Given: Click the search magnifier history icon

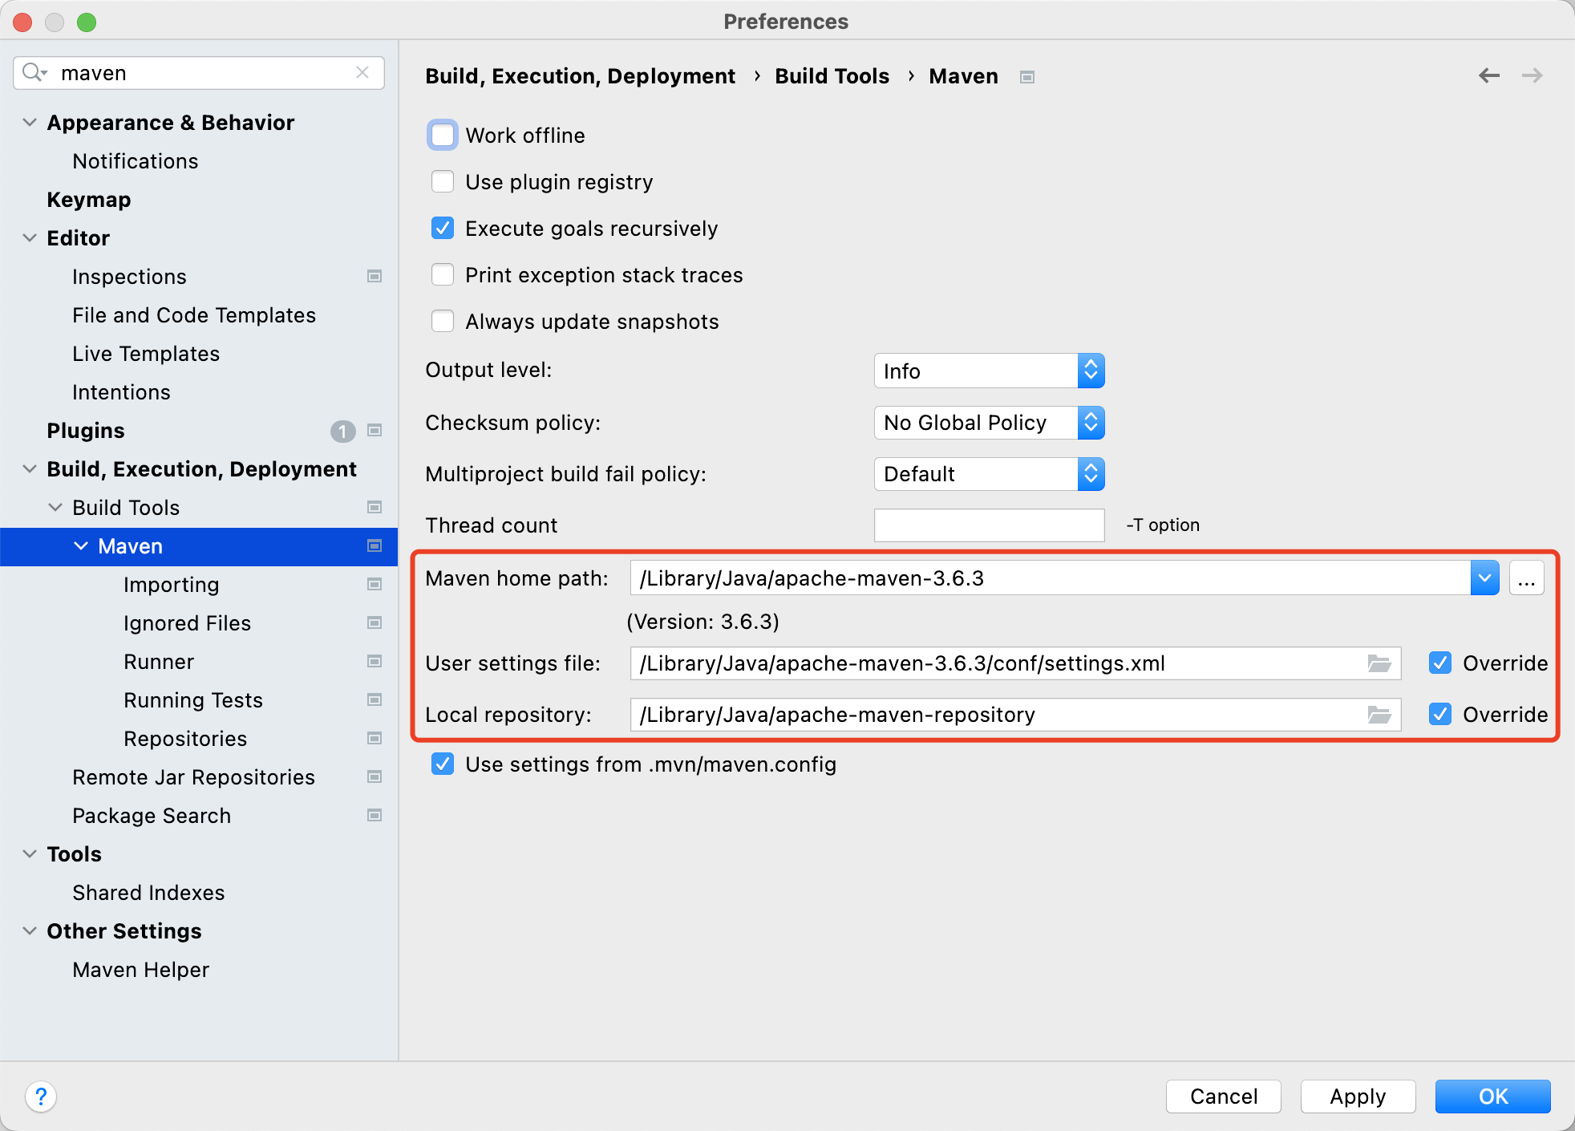Looking at the screenshot, I should click(34, 72).
